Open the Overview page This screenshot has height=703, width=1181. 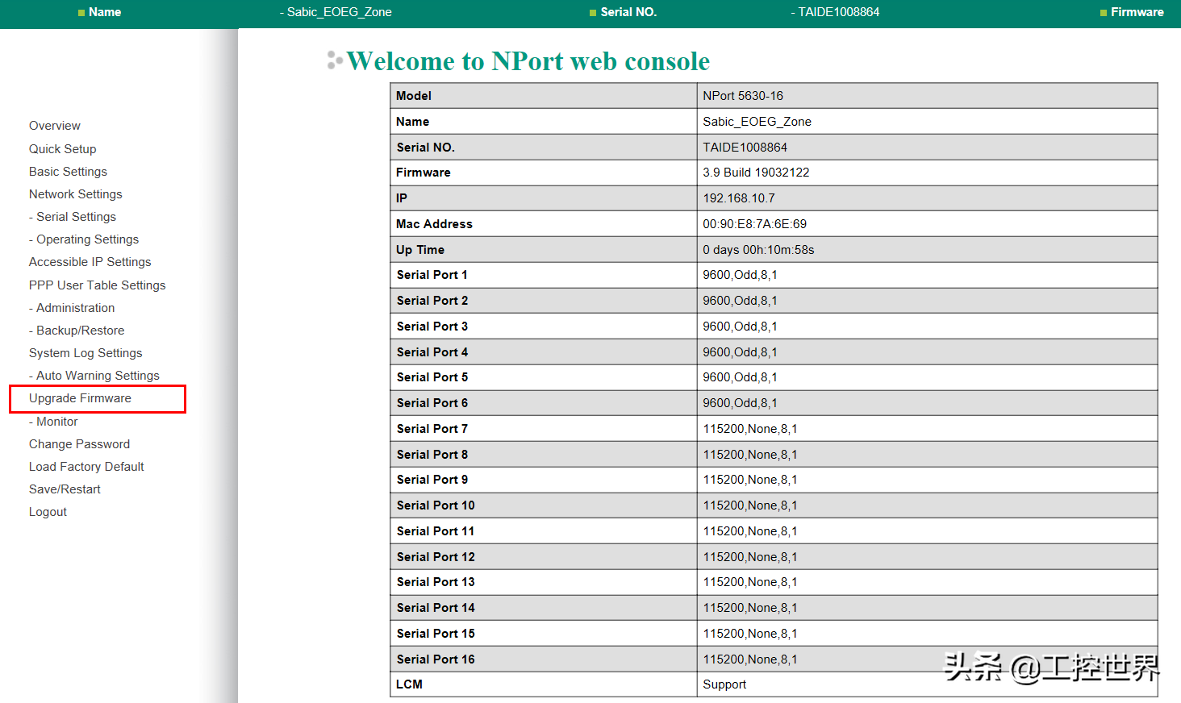pos(55,126)
